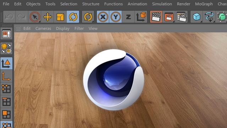Screen dimensions: 227x128
Task: Open the Simulation menu
Action: (162, 4)
